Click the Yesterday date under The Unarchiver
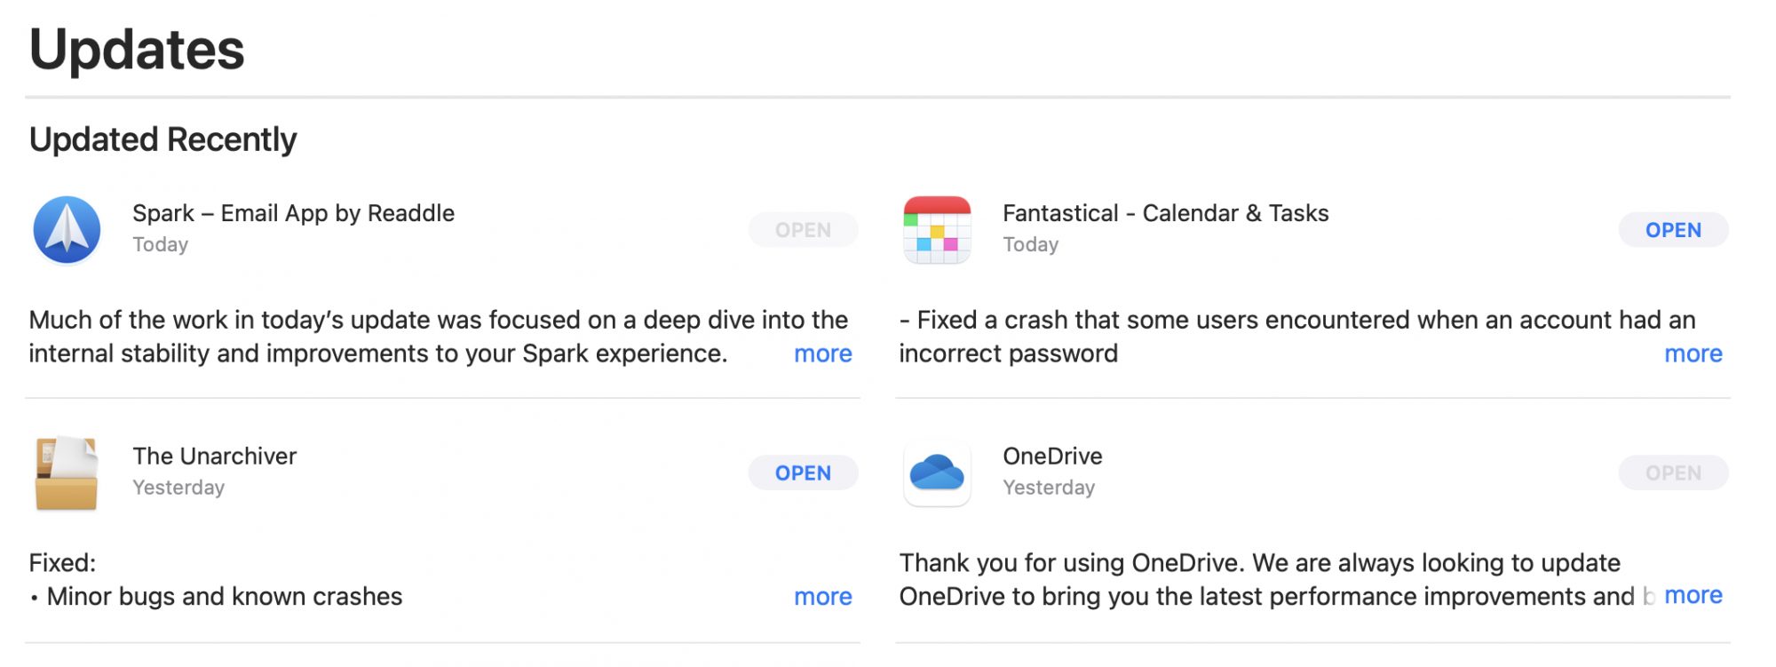The image size is (1776, 667). tap(178, 488)
